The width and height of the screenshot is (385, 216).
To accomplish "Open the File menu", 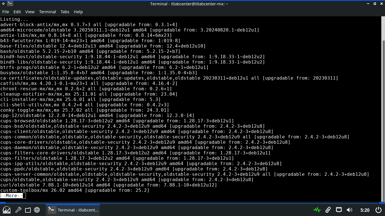I will (6, 12).
